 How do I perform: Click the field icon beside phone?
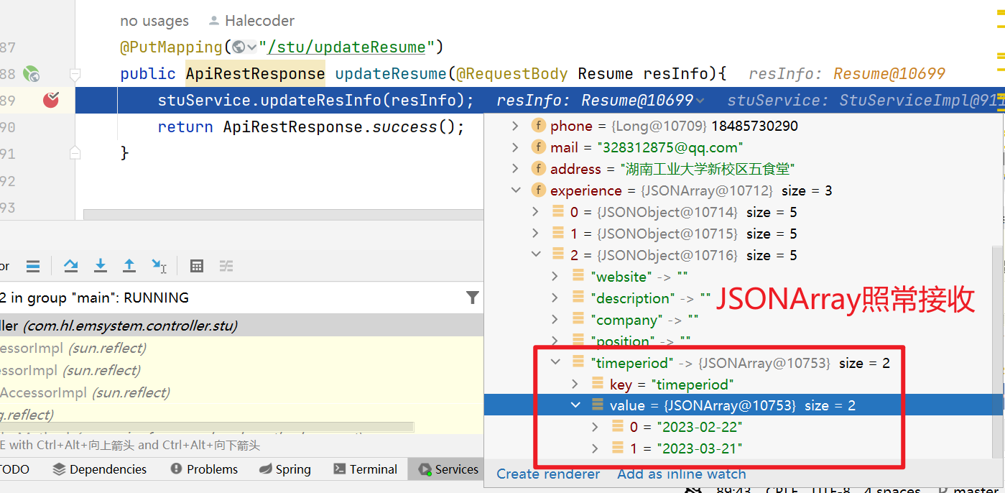coord(538,126)
